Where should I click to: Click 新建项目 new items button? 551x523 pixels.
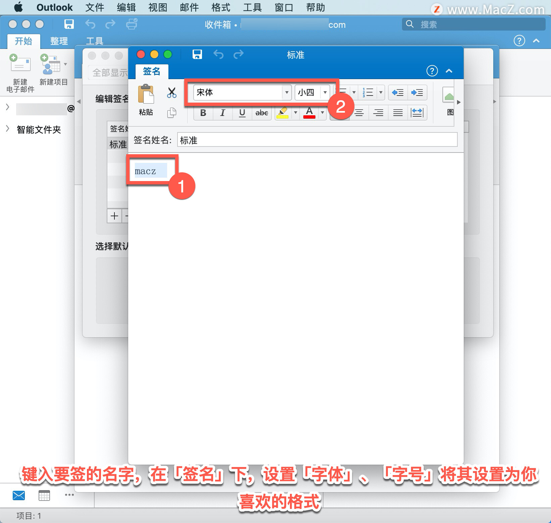point(54,70)
